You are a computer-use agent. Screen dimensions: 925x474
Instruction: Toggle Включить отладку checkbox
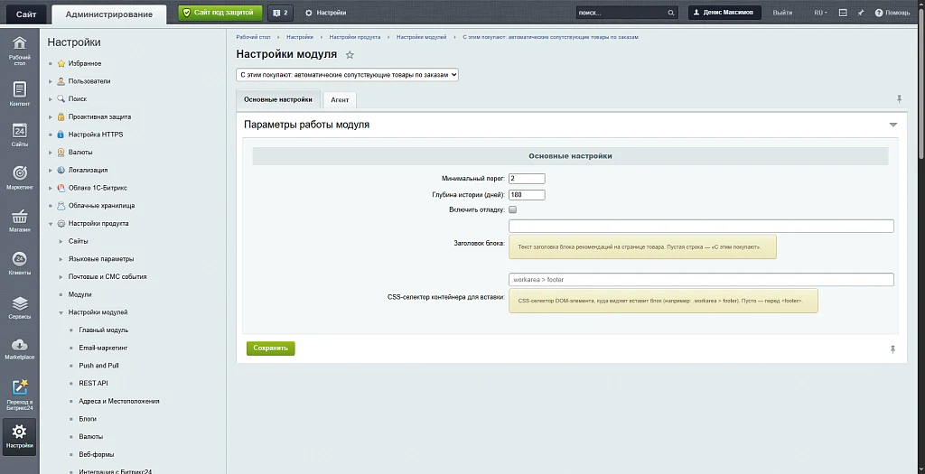513,209
